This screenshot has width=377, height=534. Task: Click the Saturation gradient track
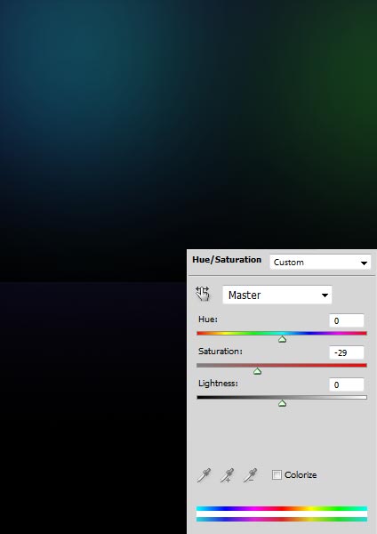[x=282, y=365]
